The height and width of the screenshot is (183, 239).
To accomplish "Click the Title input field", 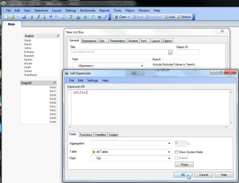I will click(x=119, y=52).
